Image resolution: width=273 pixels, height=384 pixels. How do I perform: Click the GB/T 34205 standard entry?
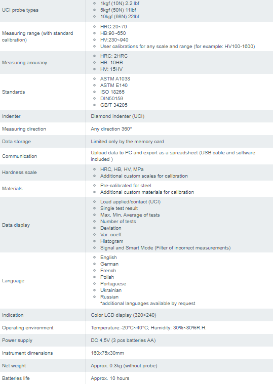click(x=114, y=105)
